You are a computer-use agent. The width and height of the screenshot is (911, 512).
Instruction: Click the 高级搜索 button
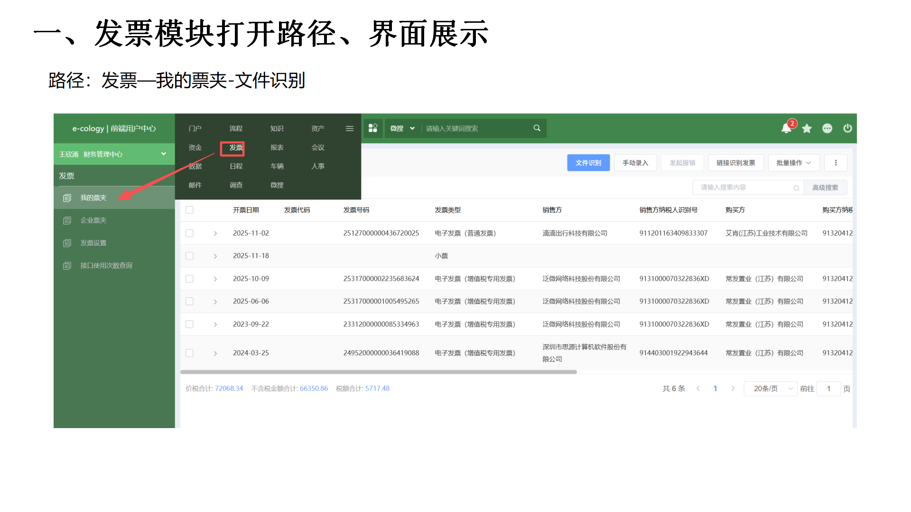pyautogui.click(x=825, y=187)
